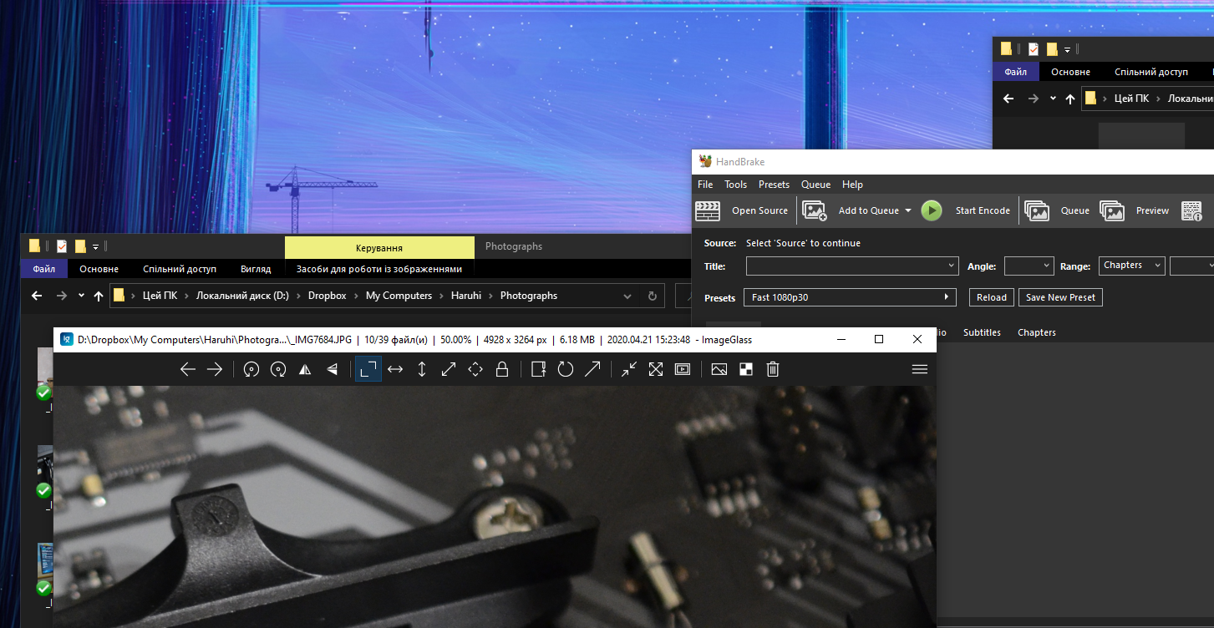Go back in top-right Explorer window

(1008, 99)
